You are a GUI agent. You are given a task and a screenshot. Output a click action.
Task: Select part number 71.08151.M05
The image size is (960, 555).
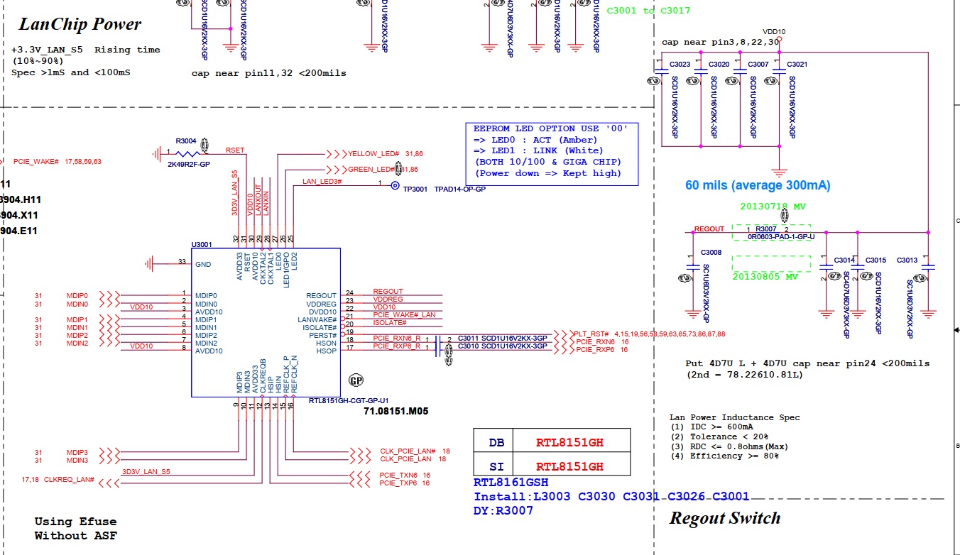coord(396,411)
